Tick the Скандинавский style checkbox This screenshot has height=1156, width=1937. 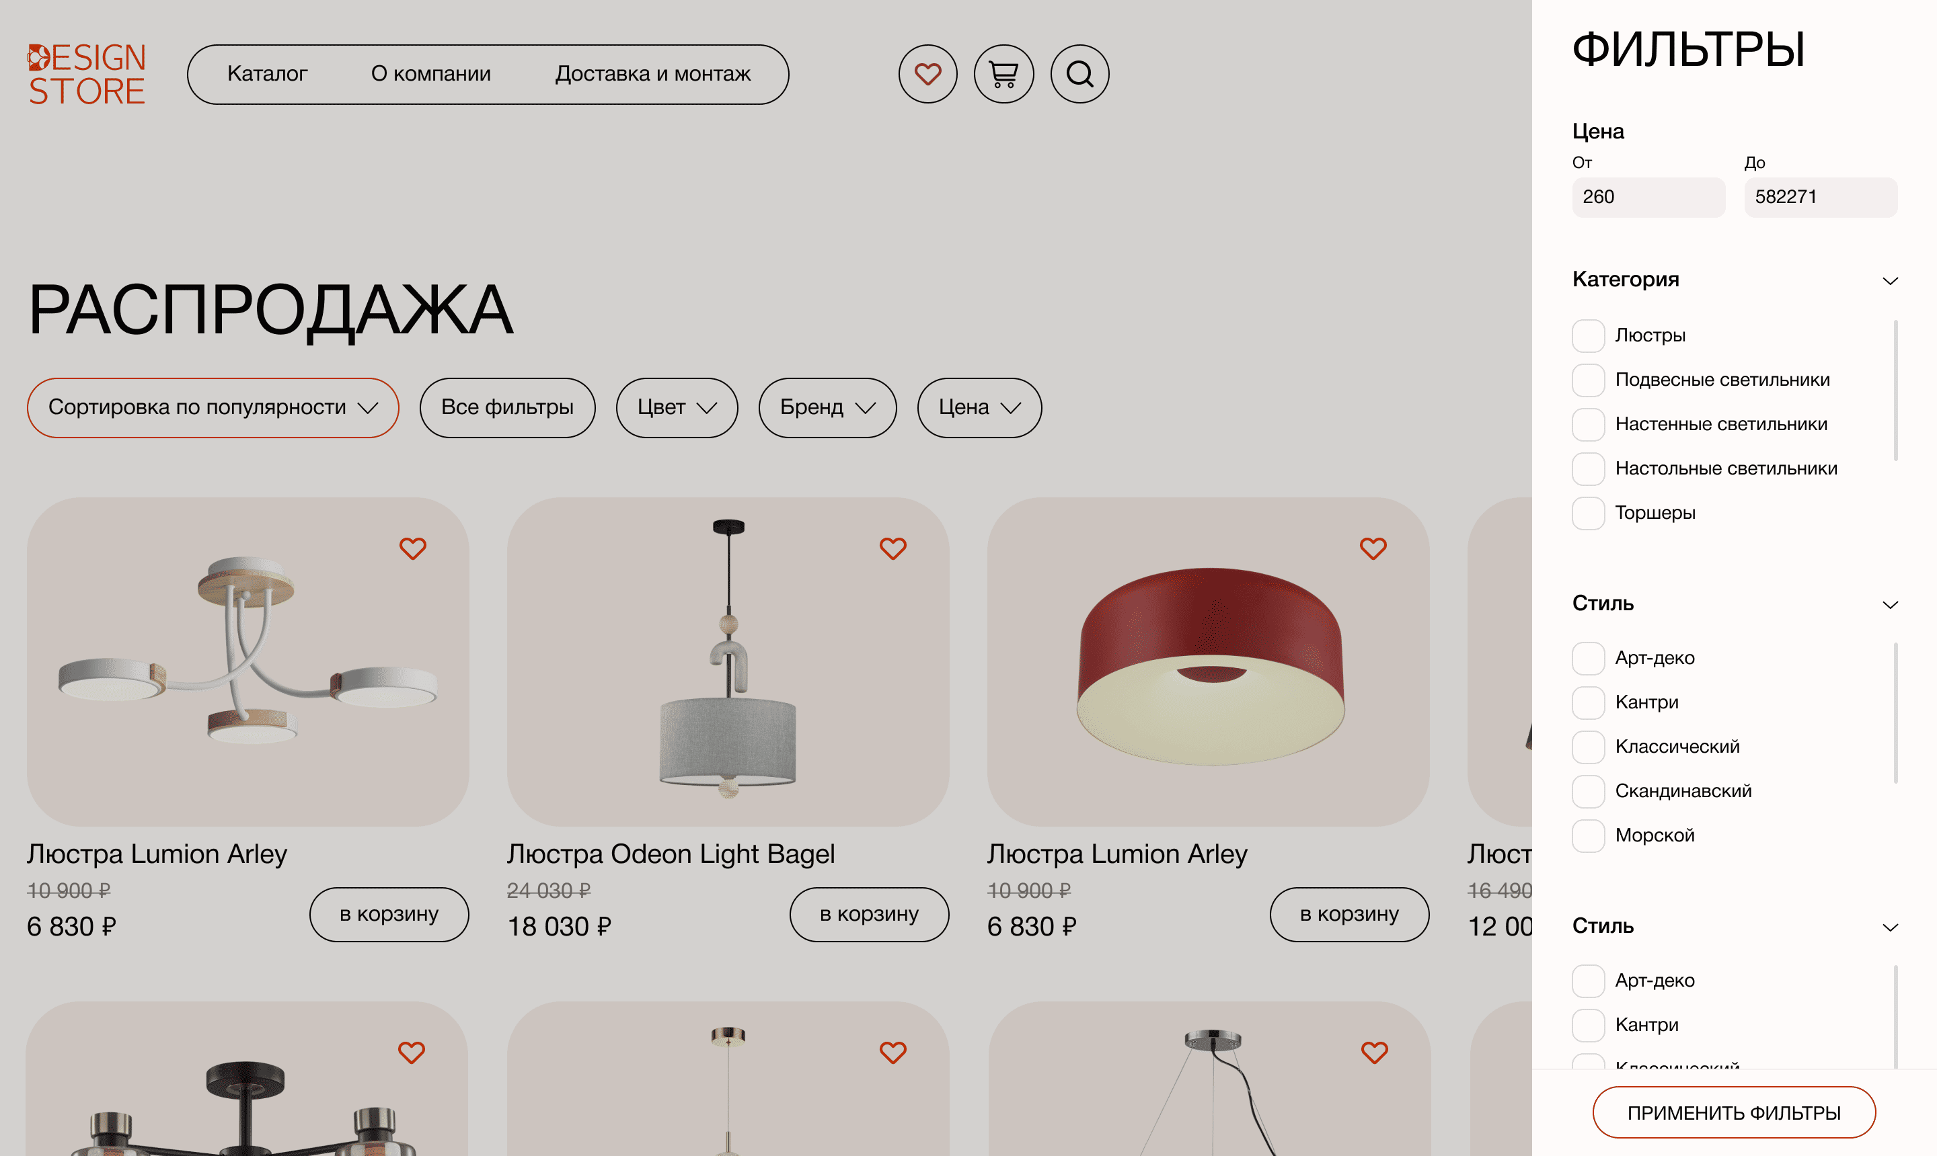[1588, 792]
